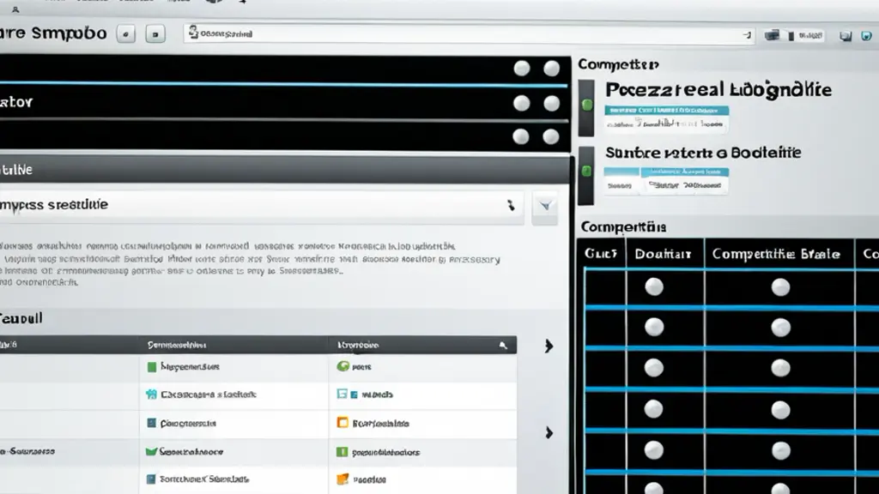Click the "Guct" column header
This screenshot has height=494, width=879.
pyautogui.click(x=602, y=254)
